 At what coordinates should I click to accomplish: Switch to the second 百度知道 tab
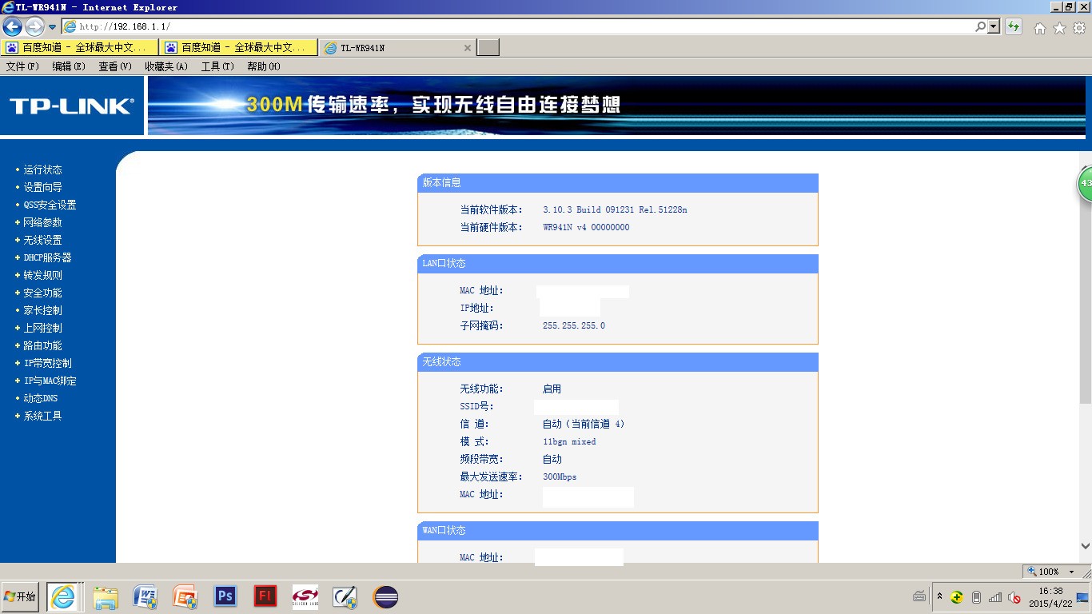coord(238,48)
